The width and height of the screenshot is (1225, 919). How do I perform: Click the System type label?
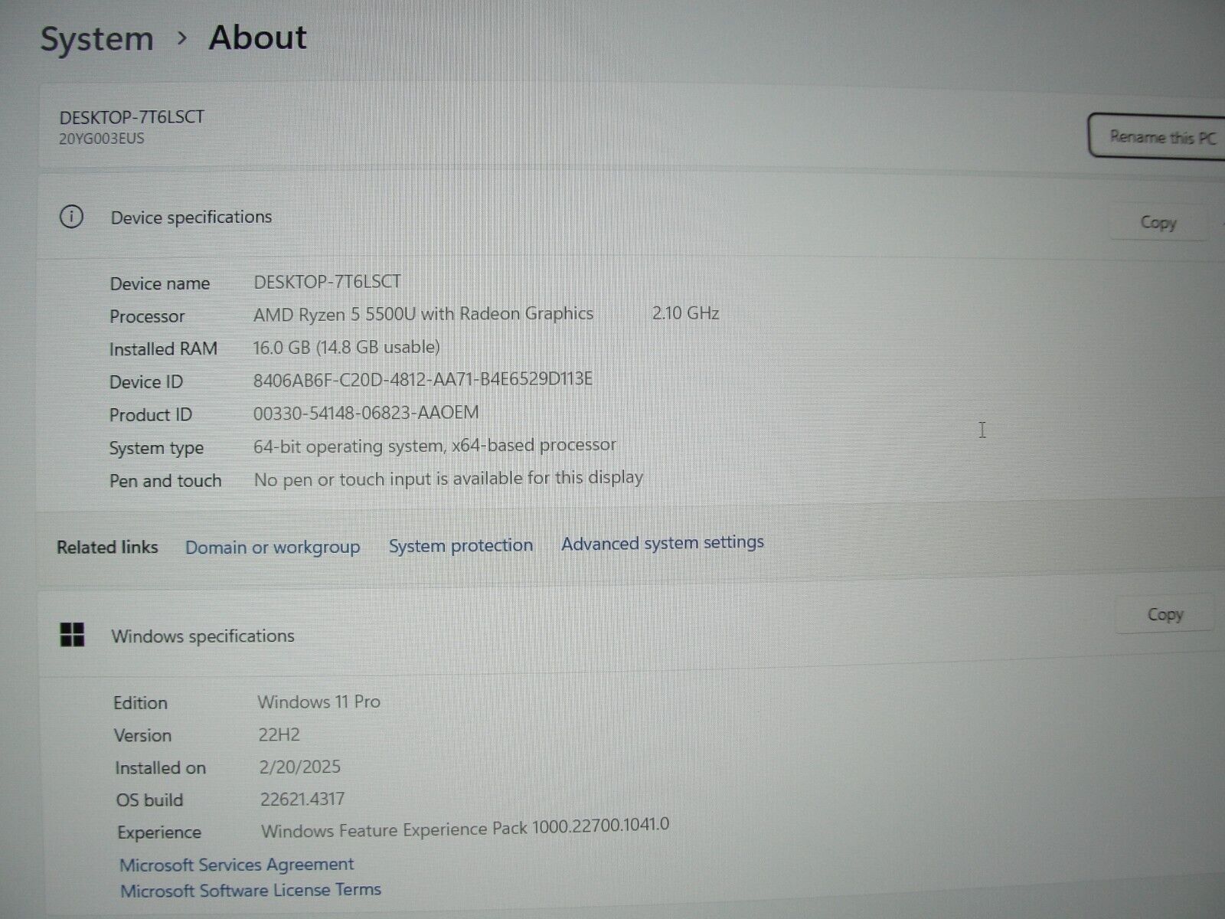pyautogui.click(x=156, y=449)
